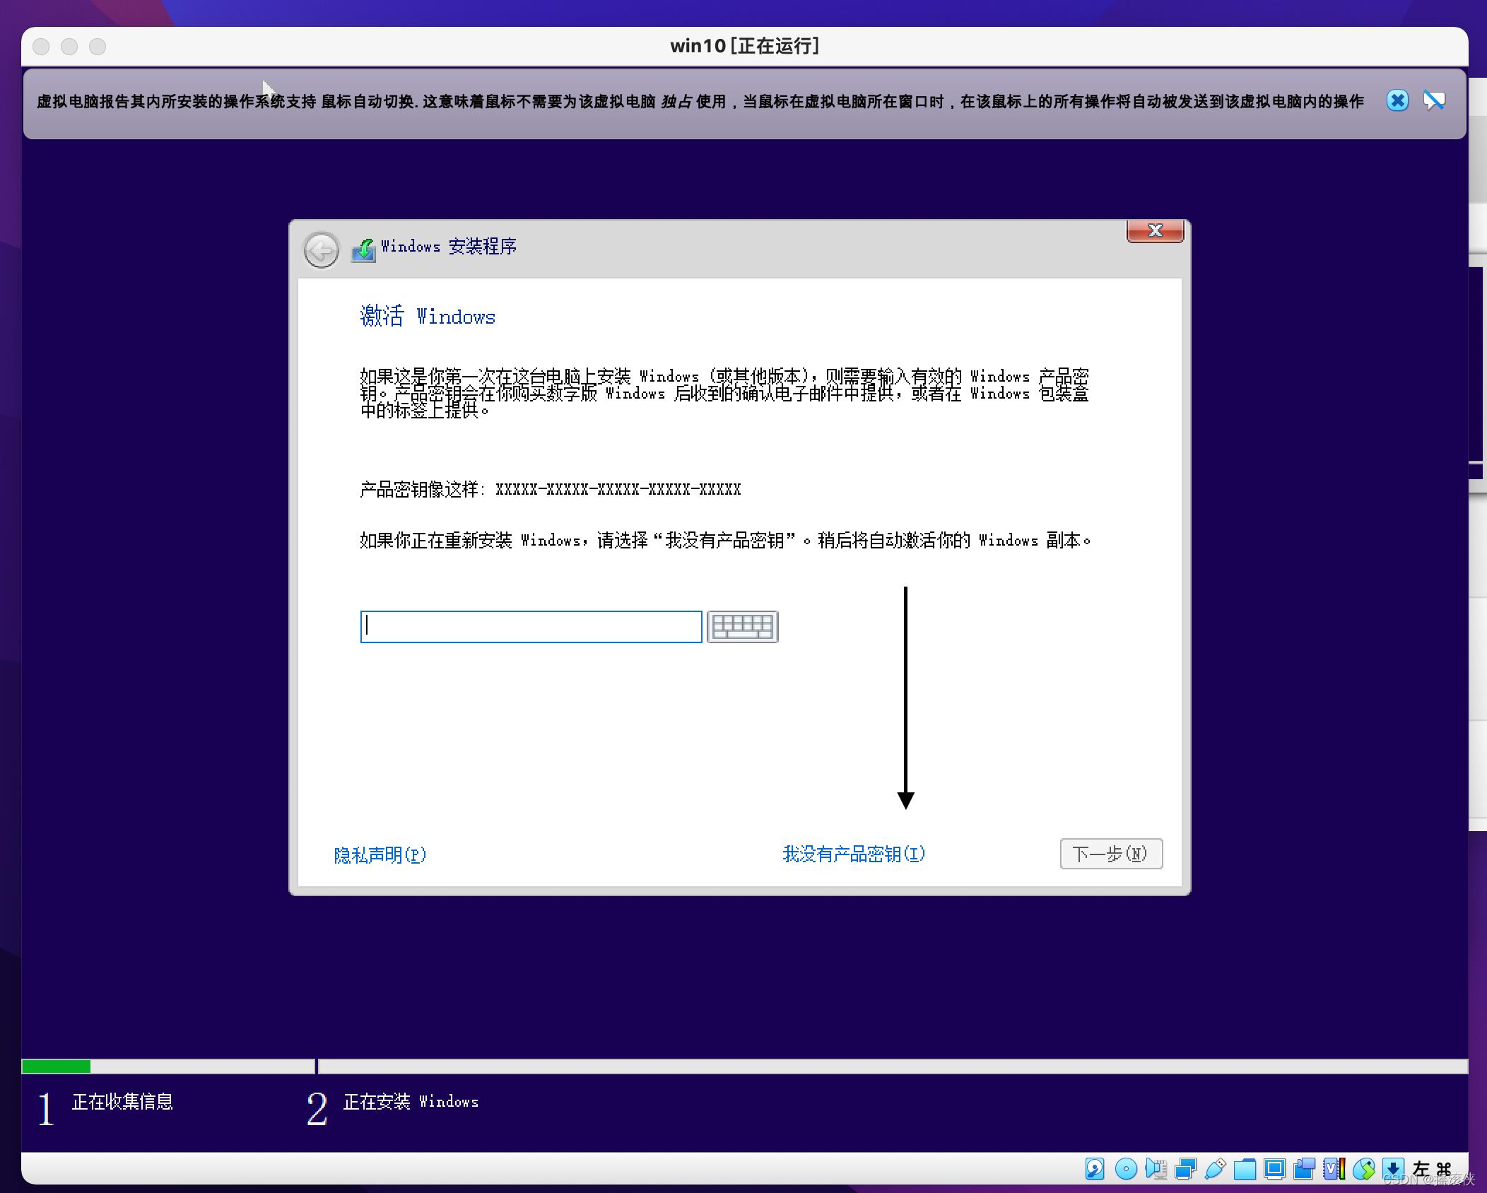Click '我没有产品密钥' skip activation link

coord(852,852)
